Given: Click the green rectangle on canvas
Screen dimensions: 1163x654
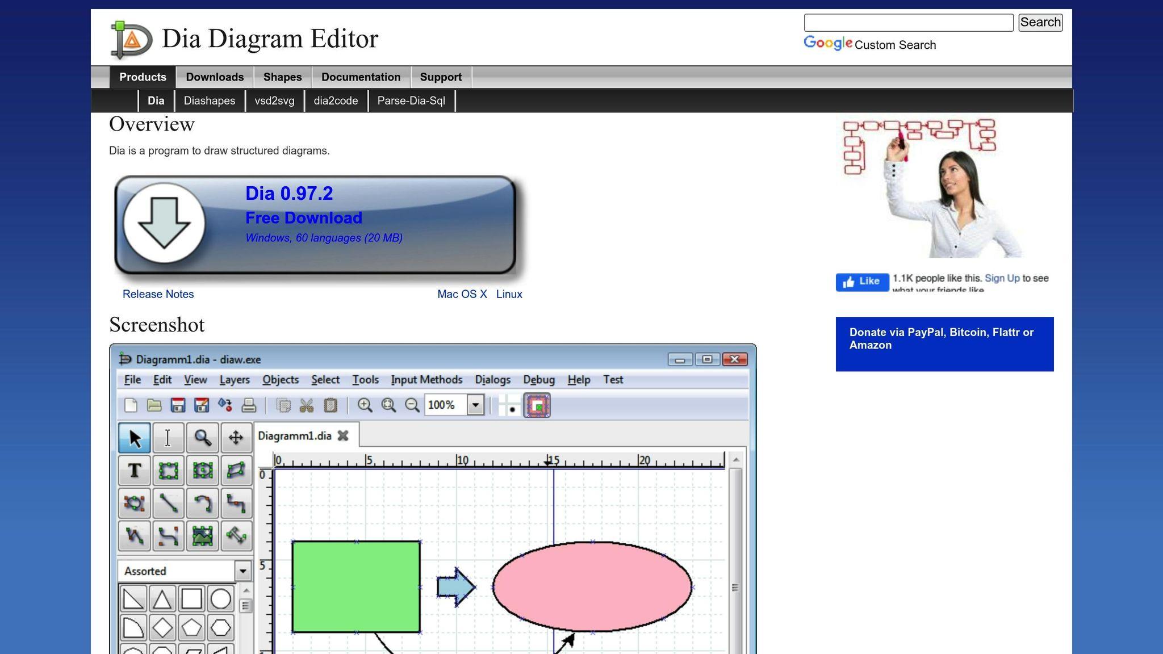Looking at the screenshot, I should [355, 586].
